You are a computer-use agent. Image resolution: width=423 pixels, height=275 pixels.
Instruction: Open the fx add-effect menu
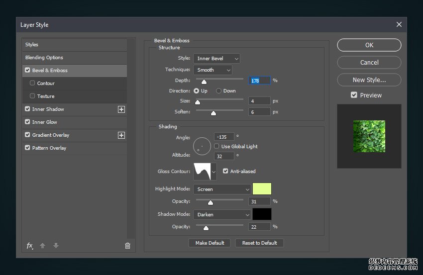[30, 246]
